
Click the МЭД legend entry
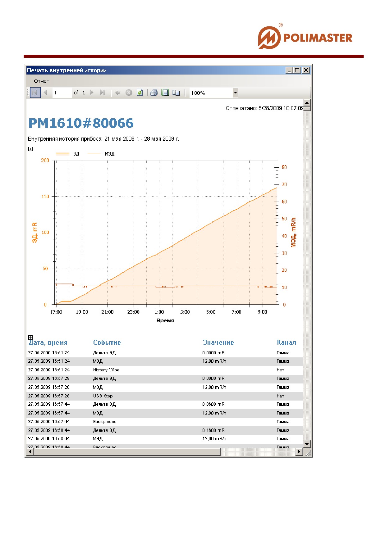[x=101, y=154]
